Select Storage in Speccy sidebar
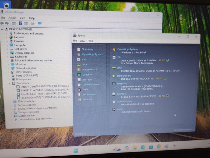 (87, 79)
